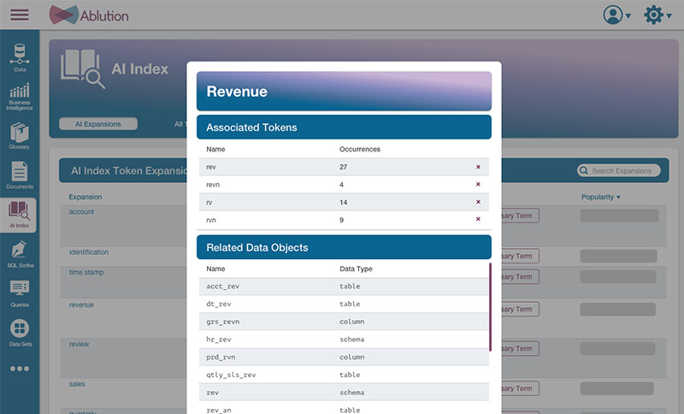Switch to the AI Expansions tab
This screenshot has width=684, height=414.
coord(98,124)
